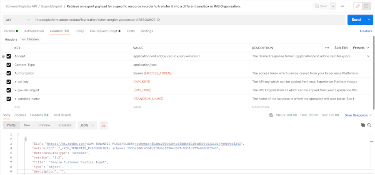Open the $id schema URL link
This screenshot has height=175, width=375.
point(144,144)
